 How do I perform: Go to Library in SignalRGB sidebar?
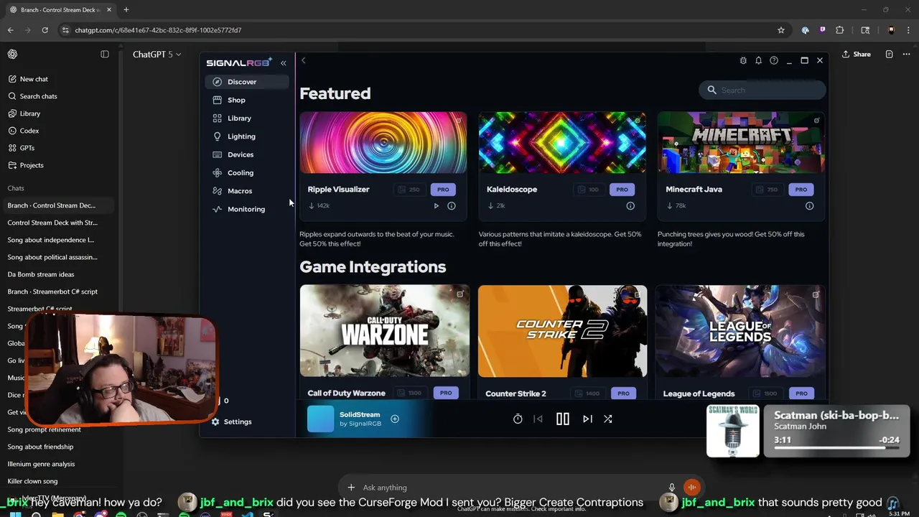[x=247, y=118]
